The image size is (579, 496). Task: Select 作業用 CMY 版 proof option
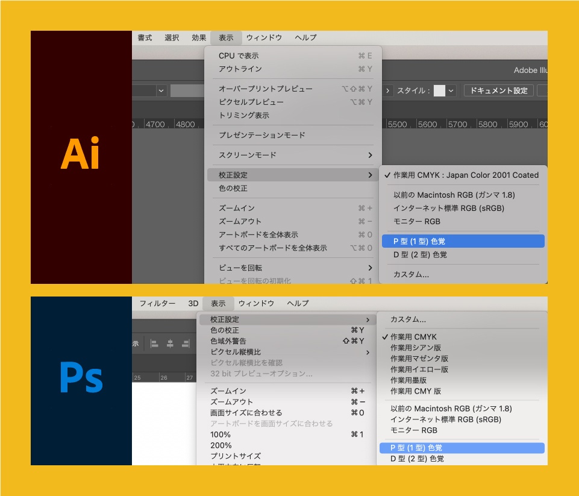[462, 392]
